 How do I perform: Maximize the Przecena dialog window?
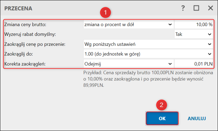coord(196,8)
